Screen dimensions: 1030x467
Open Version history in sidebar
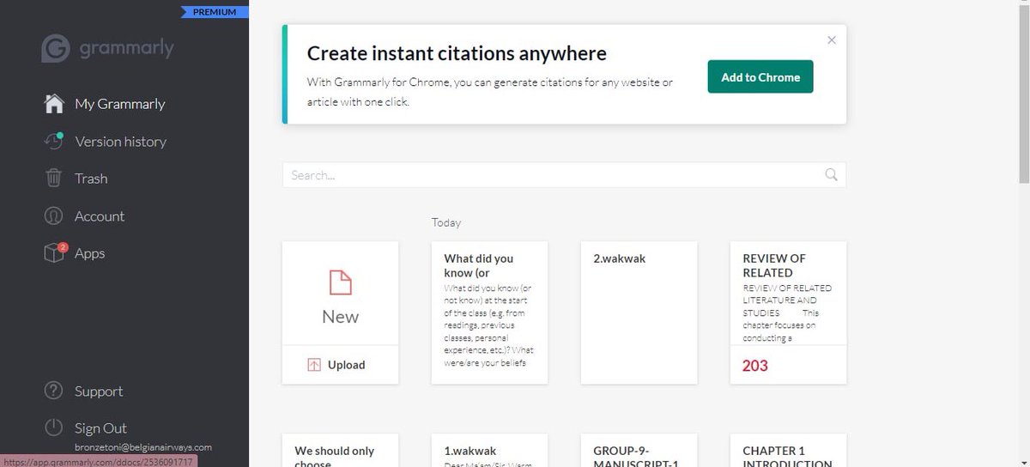pyautogui.click(x=121, y=142)
